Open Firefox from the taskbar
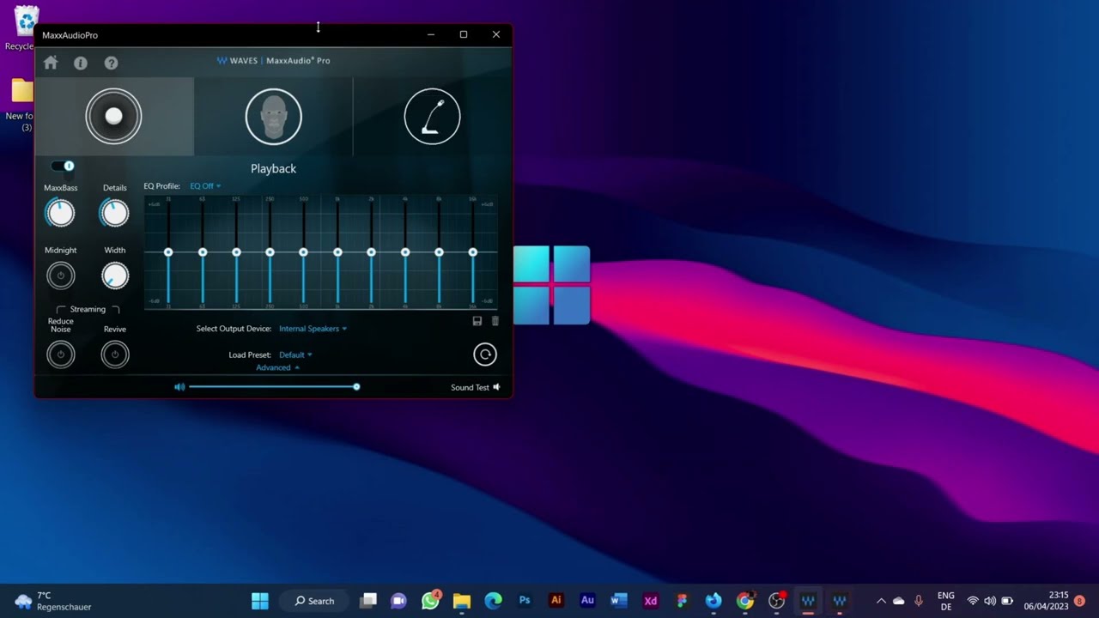Viewport: 1099px width, 618px height. tap(713, 601)
